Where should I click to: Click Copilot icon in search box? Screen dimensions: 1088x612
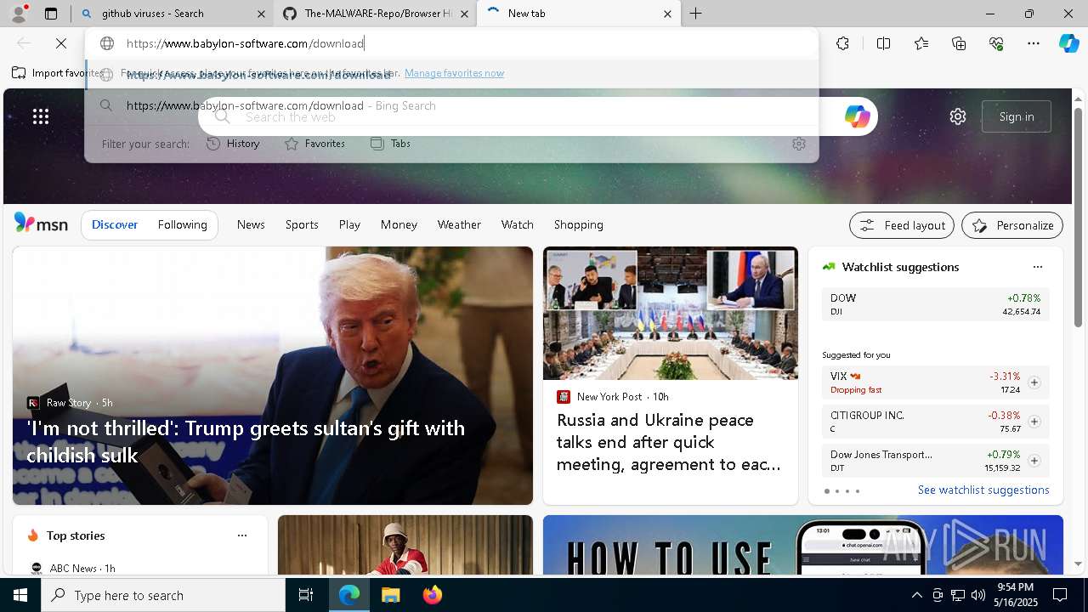click(x=857, y=116)
